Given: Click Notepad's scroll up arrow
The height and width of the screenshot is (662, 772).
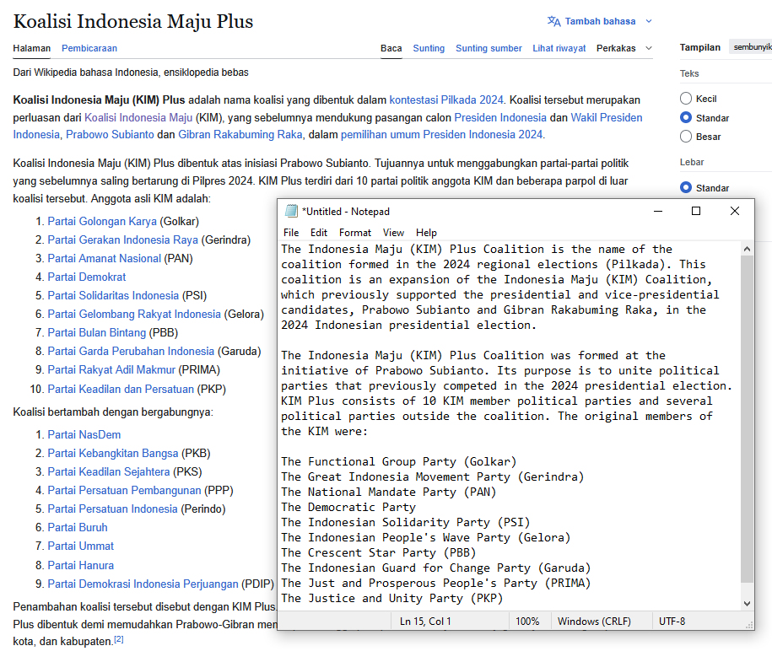Looking at the screenshot, I should click(746, 249).
